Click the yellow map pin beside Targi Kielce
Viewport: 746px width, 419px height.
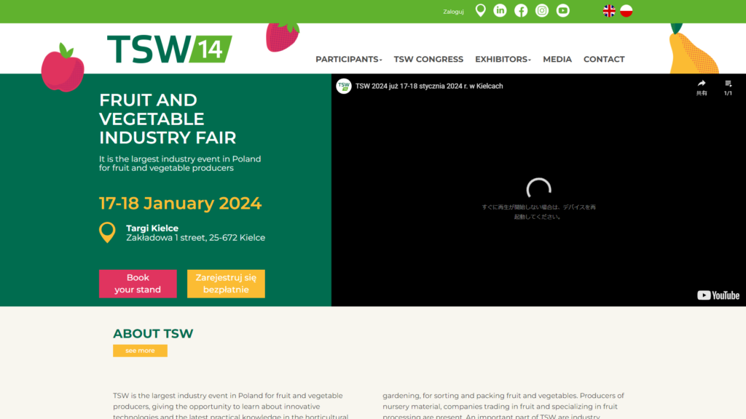click(x=107, y=232)
